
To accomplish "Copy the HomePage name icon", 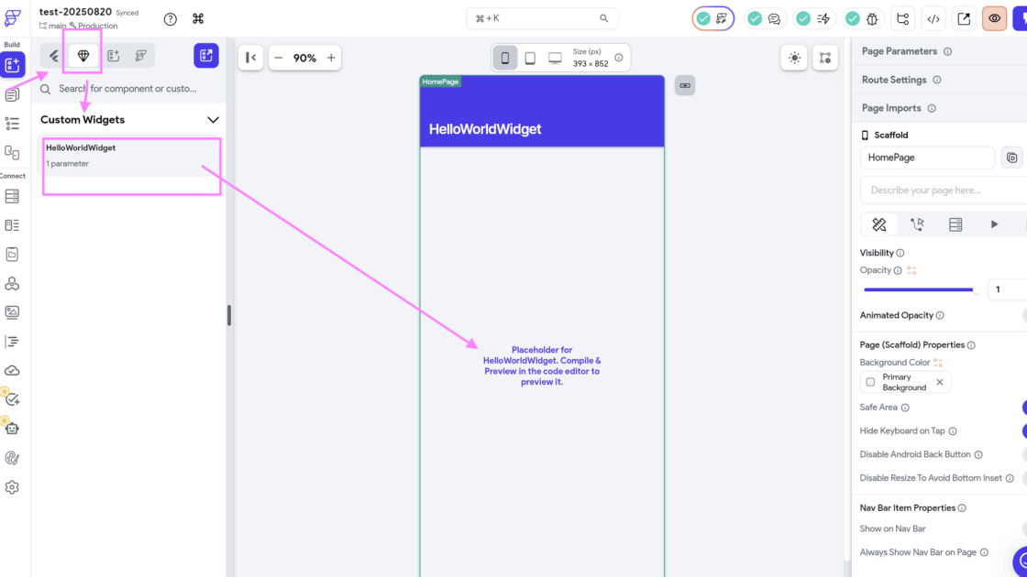I will (x=1012, y=158).
